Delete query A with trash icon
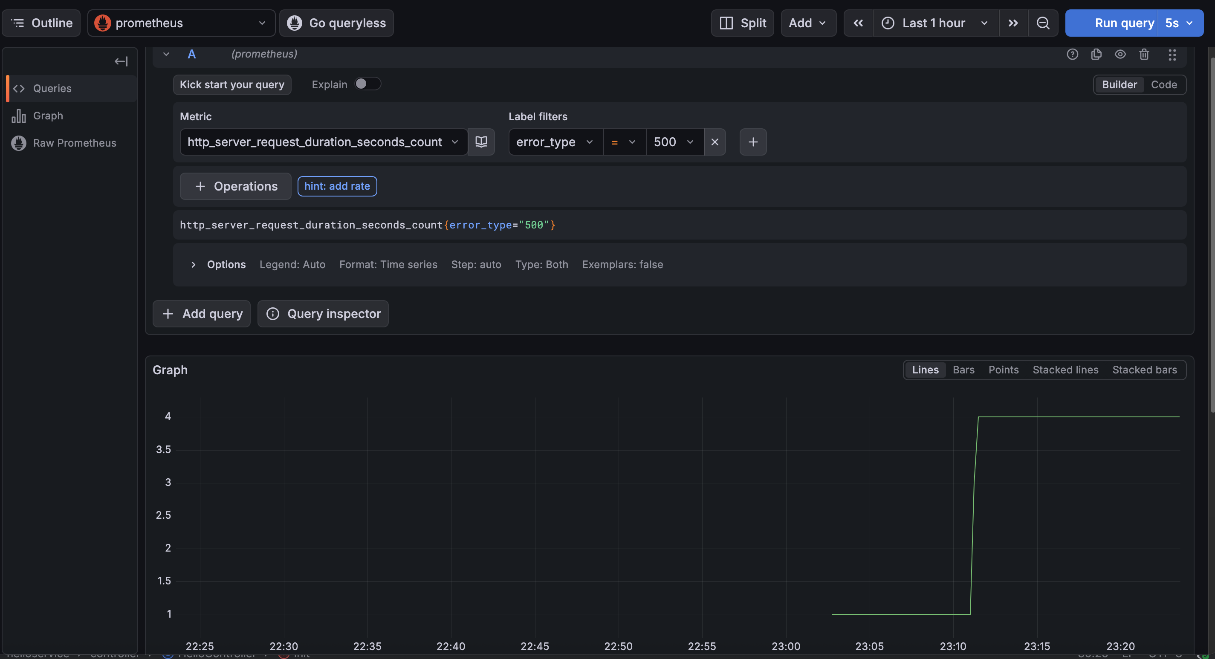The width and height of the screenshot is (1215, 659). tap(1144, 54)
